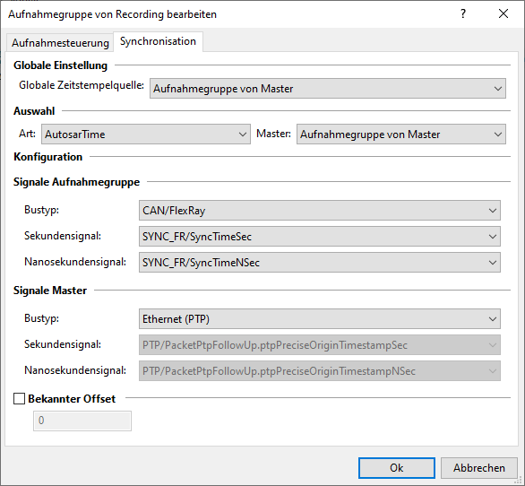Select the Synchronisation tab

coord(158,41)
